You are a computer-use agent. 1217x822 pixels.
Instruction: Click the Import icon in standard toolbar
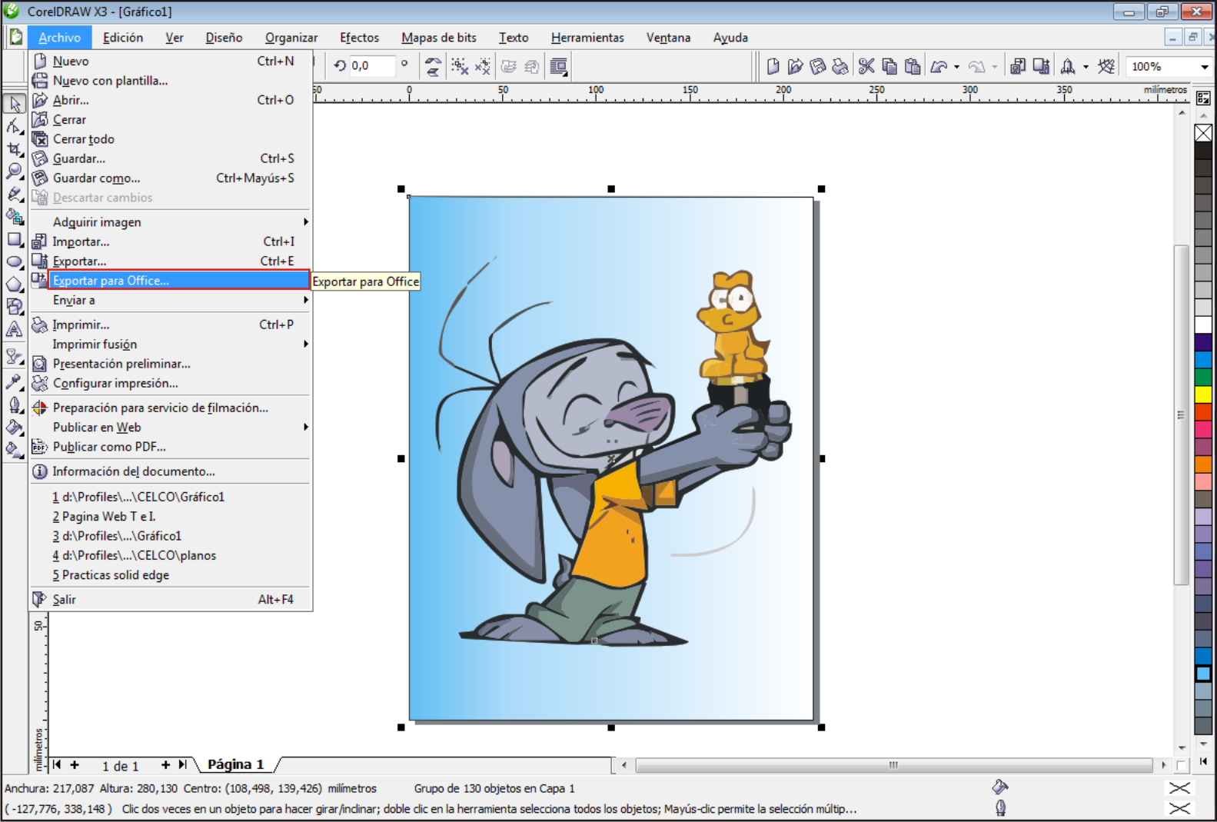click(1018, 66)
